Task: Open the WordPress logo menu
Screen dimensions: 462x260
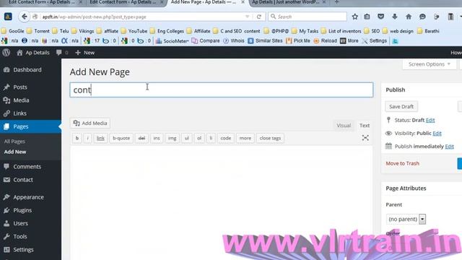Action: (x=6, y=53)
